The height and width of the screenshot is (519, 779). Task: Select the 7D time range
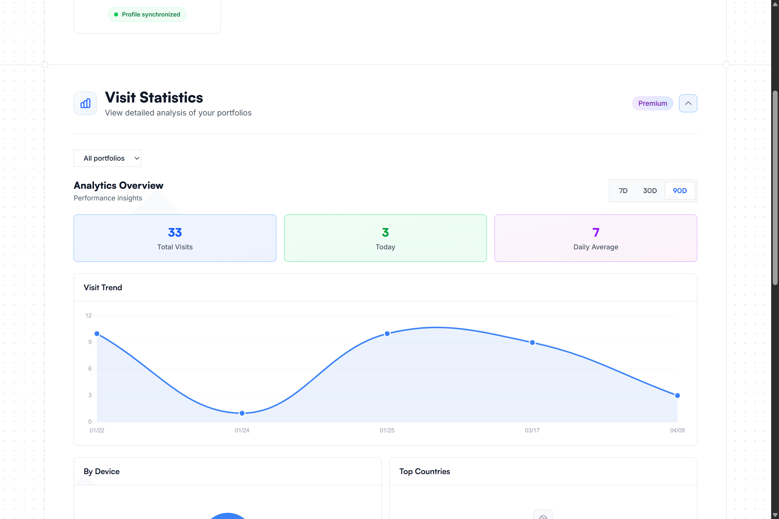click(623, 191)
